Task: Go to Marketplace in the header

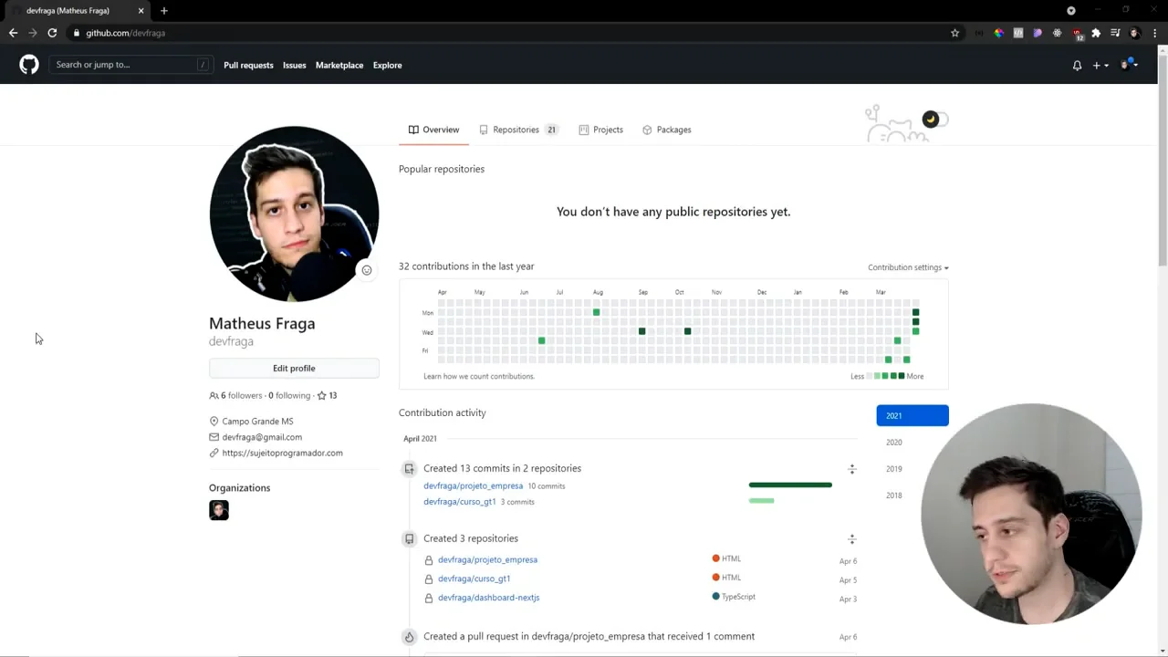Action: [339, 65]
